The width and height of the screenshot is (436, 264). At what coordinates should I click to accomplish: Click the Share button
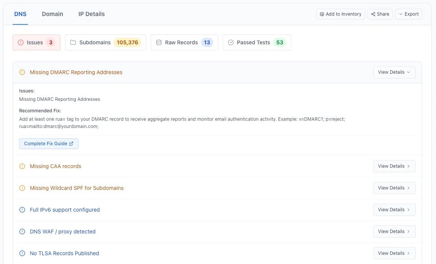tap(380, 14)
